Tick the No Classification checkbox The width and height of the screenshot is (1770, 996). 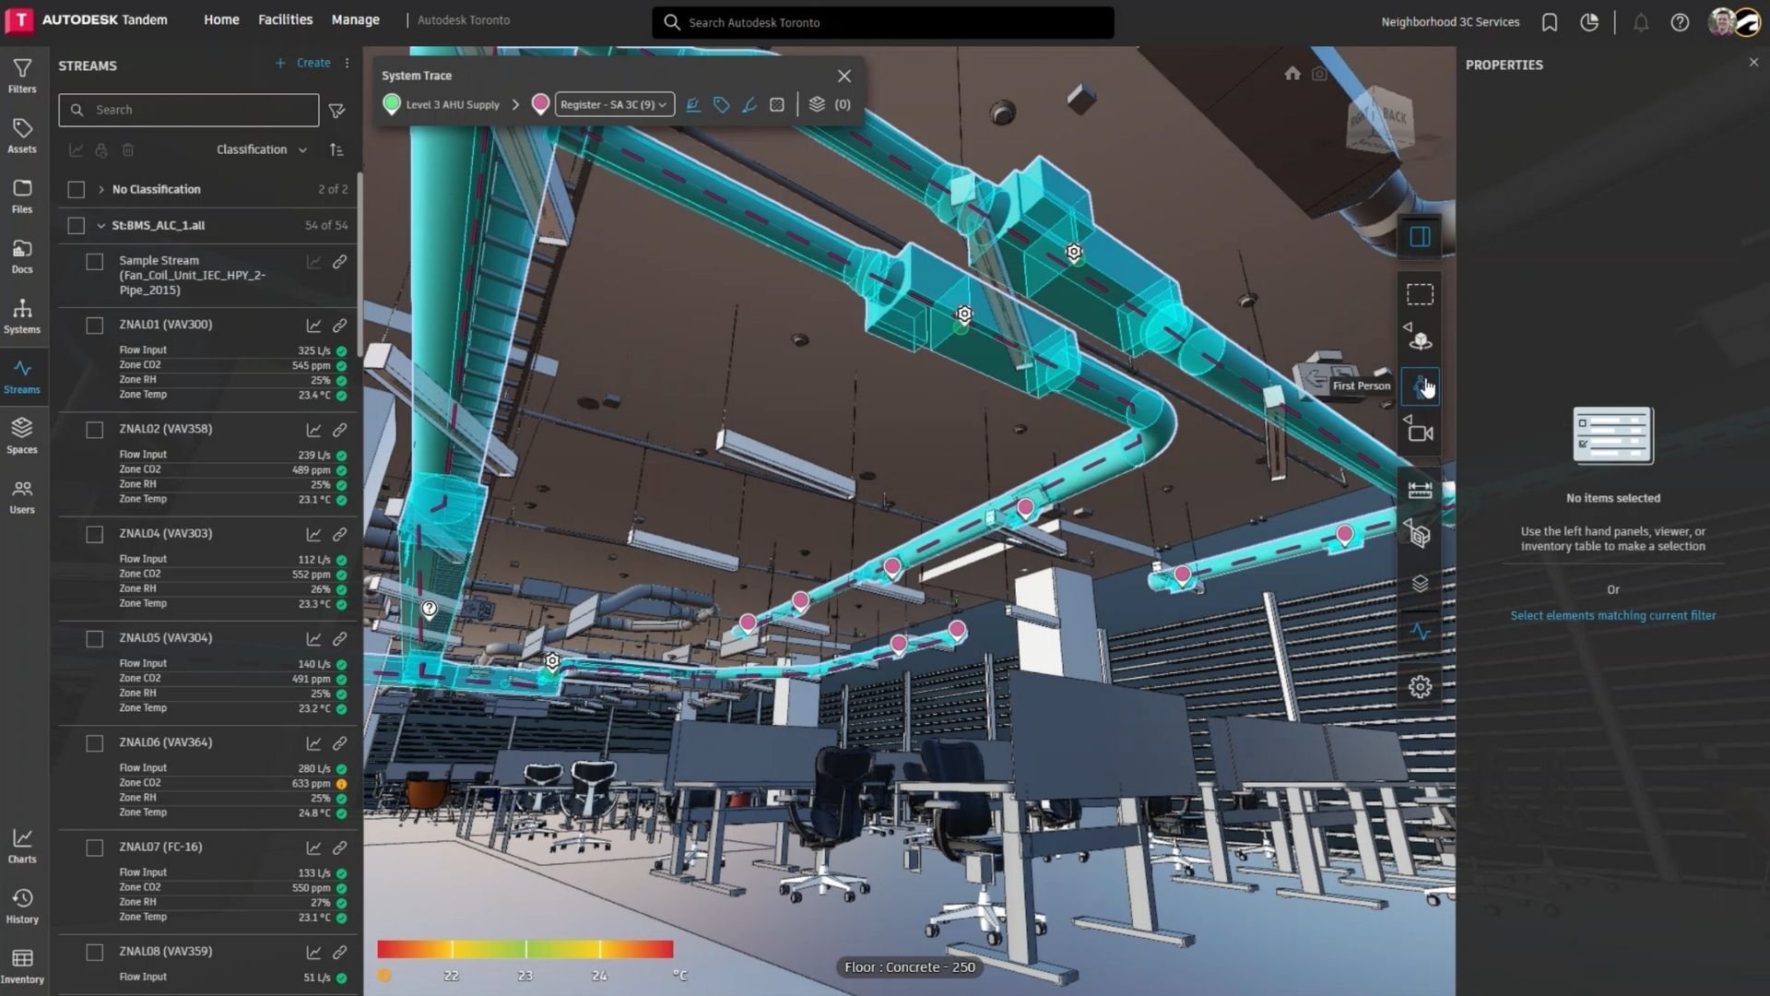tap(76, 189)
